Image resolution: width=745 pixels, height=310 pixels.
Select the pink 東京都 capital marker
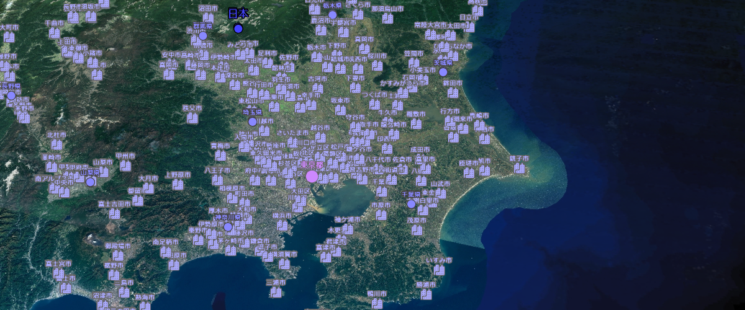pyautogui.click(x=312, y=177)
